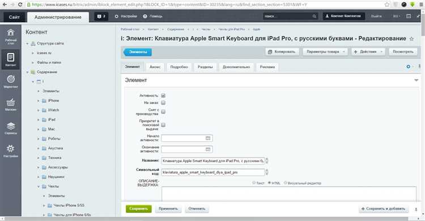Click into the Название text field
This screenshot has height=221, width=425.
(212, 161)
